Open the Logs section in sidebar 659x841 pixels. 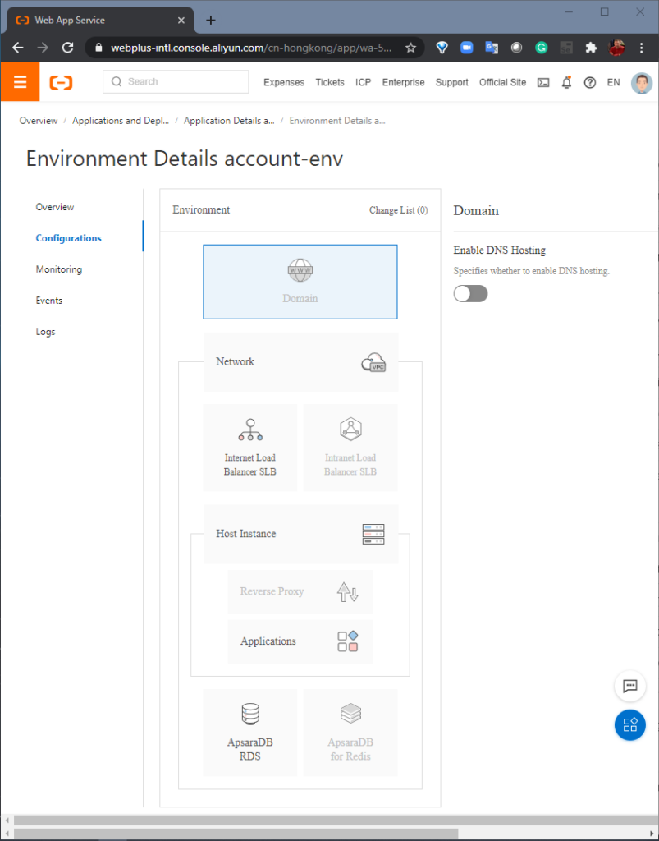tap(45, 332)
